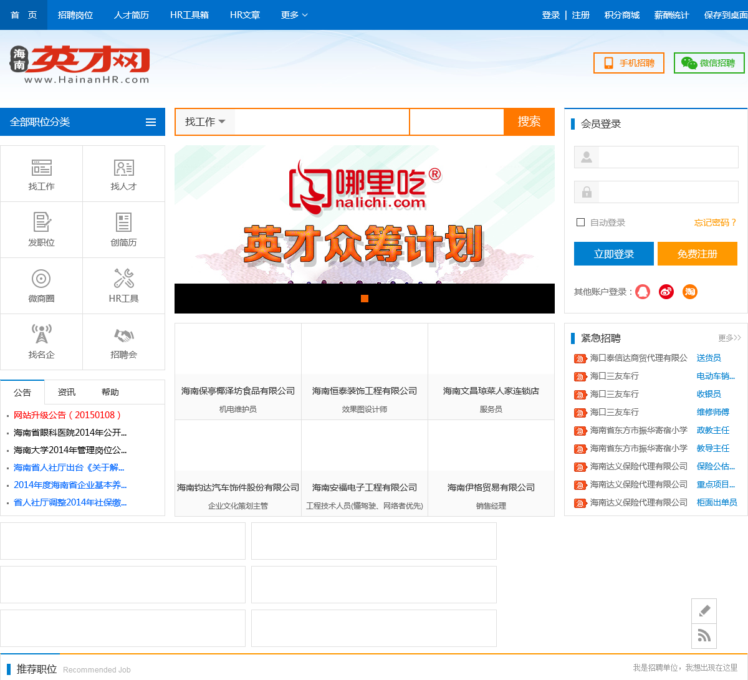The image size is (748, 680).
Task: Click 注册 in the top bar
Action: pyautogui.click(x=581, y=15)
